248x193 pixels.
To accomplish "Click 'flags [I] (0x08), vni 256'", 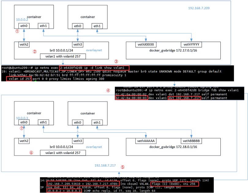I will (173, 184).
